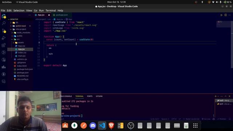This screenshot has width=233, height=131.
Task: Open Explorer panel ellipsis menu
Action: coord(29,15)
